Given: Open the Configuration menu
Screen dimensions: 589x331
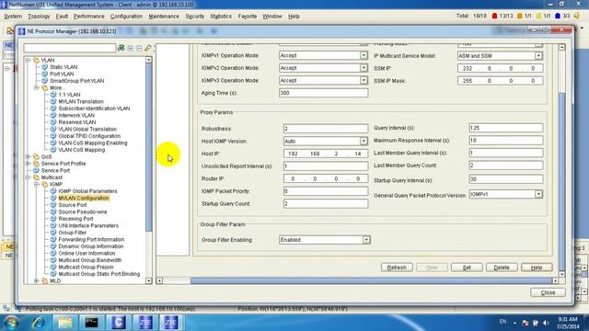Looking at the screenshot, I should click(x=126, y=17).
